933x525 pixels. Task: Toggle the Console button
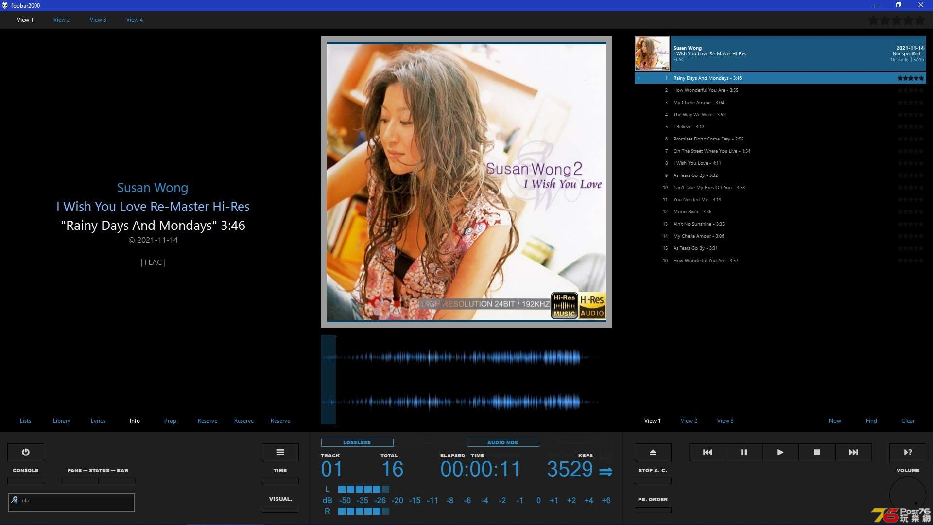click(x=26, y=481)
